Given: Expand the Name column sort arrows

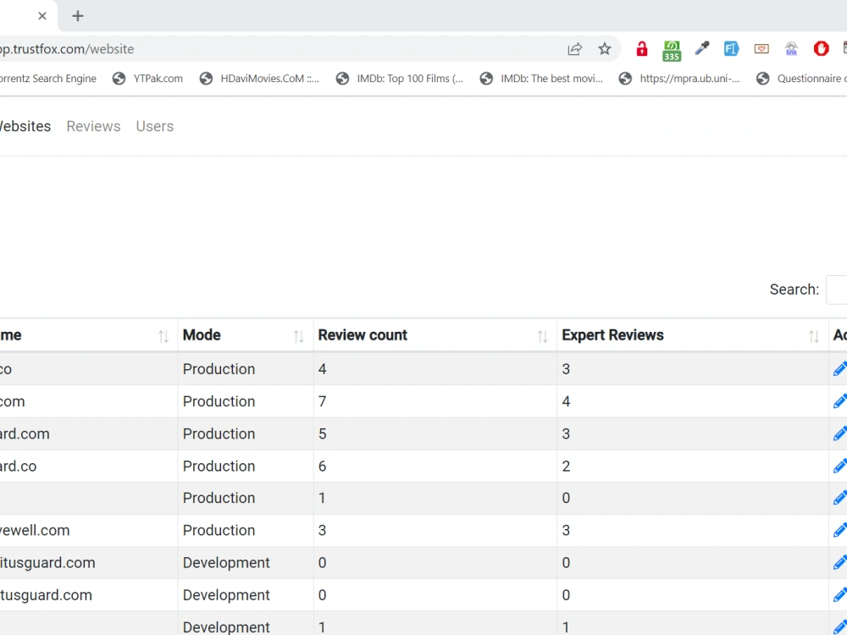Looking at the screenshot, I should (x=163, y=335).
